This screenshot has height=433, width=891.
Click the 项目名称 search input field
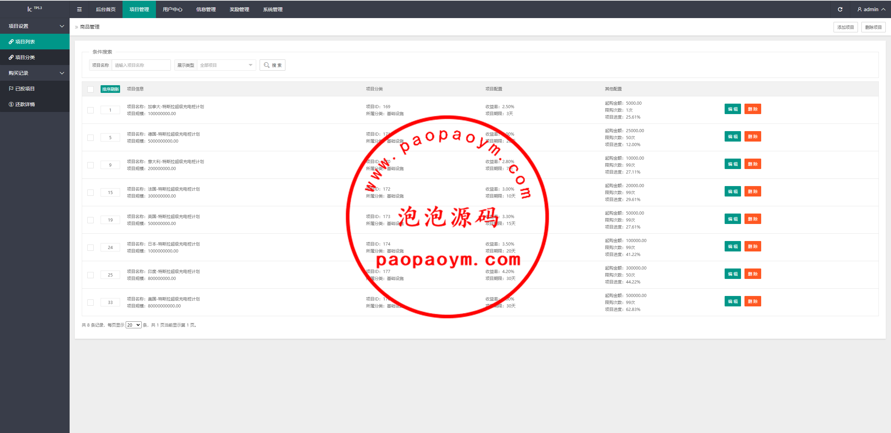pyautogui.click(x=141, y=65)
